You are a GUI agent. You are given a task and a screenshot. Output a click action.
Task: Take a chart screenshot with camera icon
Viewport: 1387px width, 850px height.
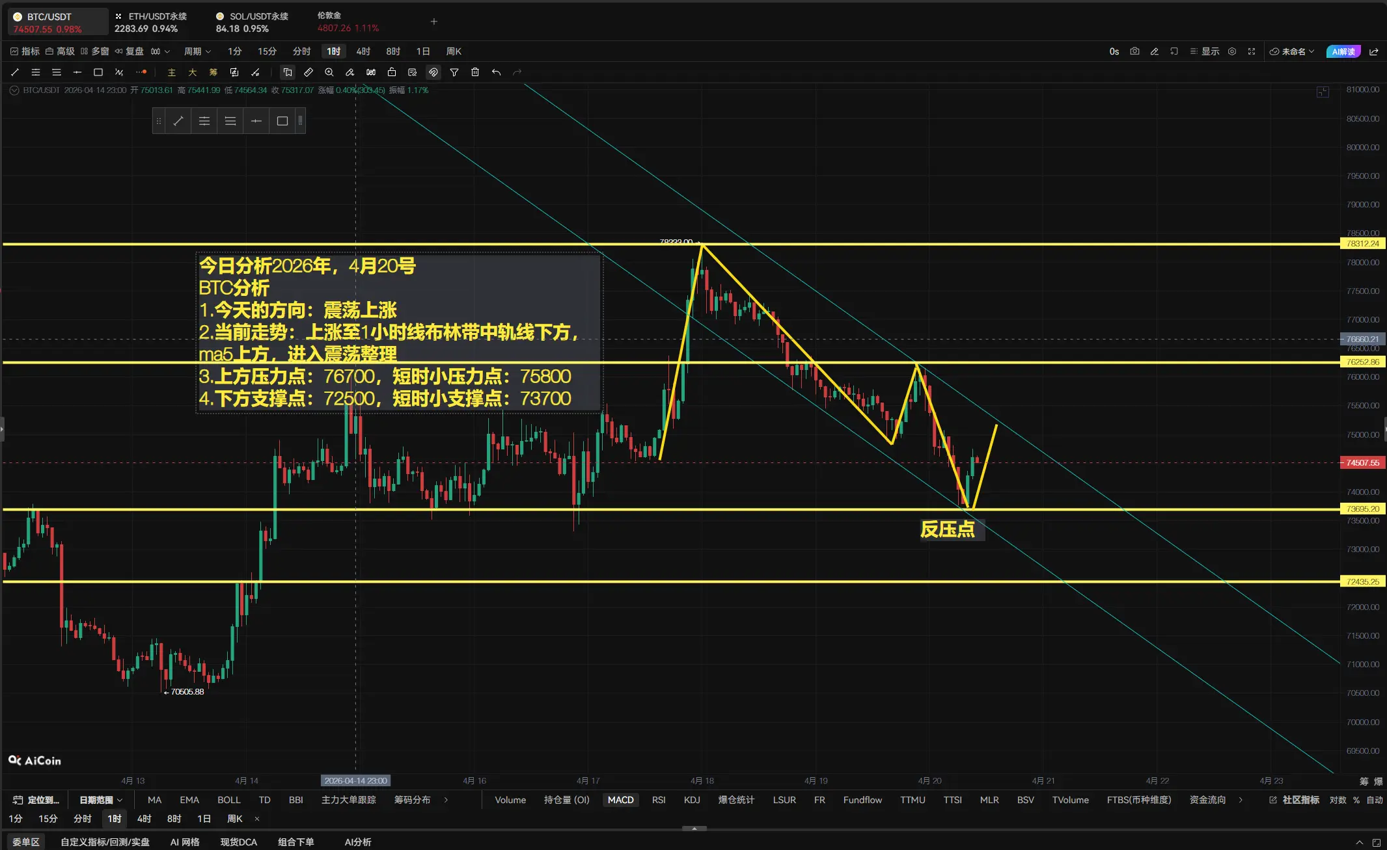point(1134,51)
